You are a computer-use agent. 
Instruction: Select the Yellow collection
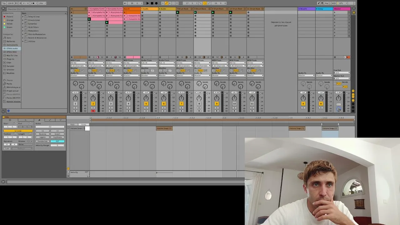coord(9,24)
